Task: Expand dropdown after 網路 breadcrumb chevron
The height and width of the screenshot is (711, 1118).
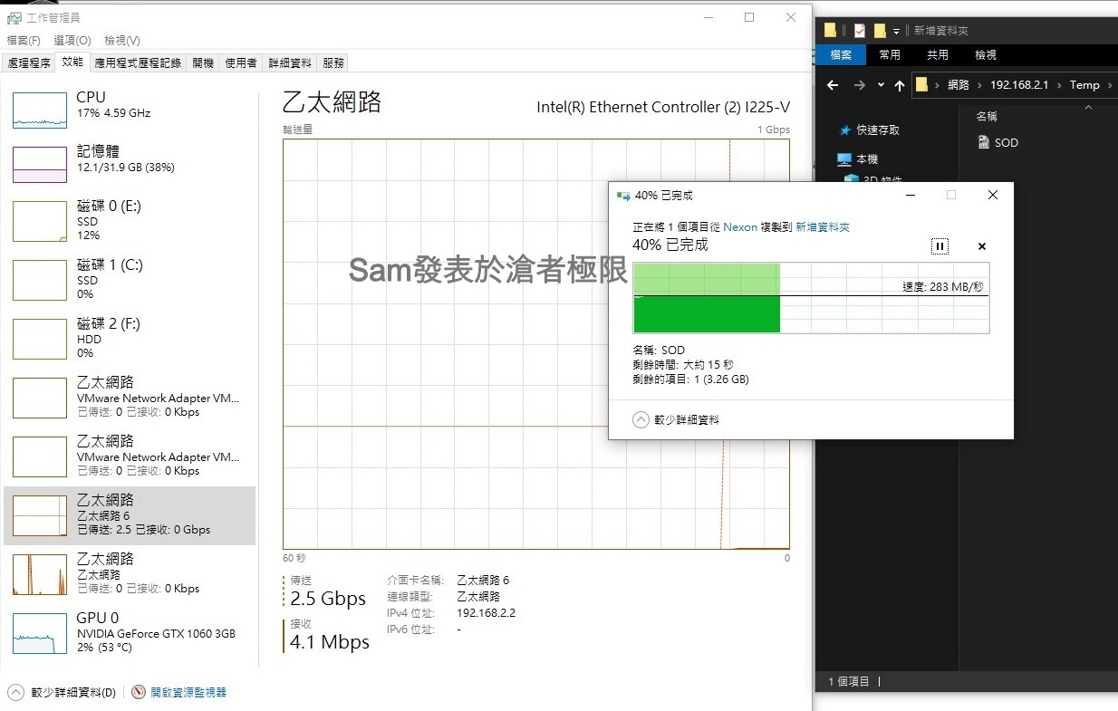Action: coord(980,85)
